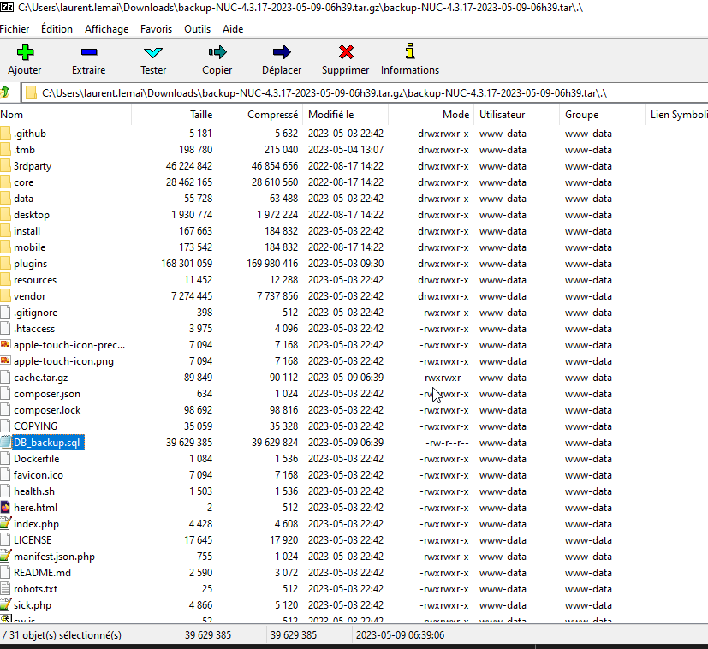Click the blue minus Extraire icon

pyautogui.click(x=89, y=53)
